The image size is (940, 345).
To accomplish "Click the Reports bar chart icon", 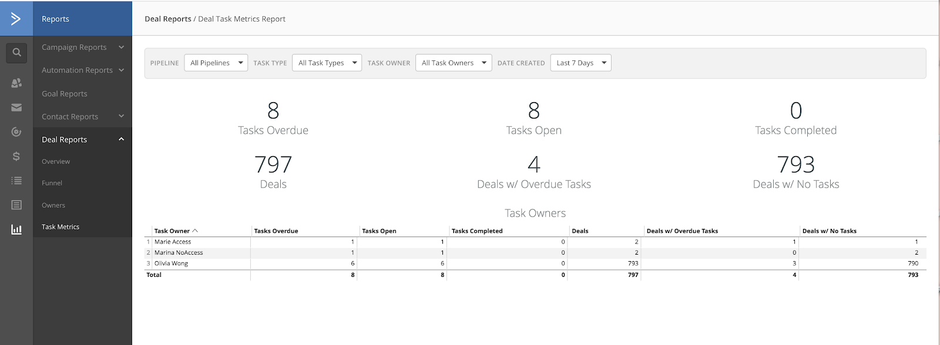I will [16, 229].
